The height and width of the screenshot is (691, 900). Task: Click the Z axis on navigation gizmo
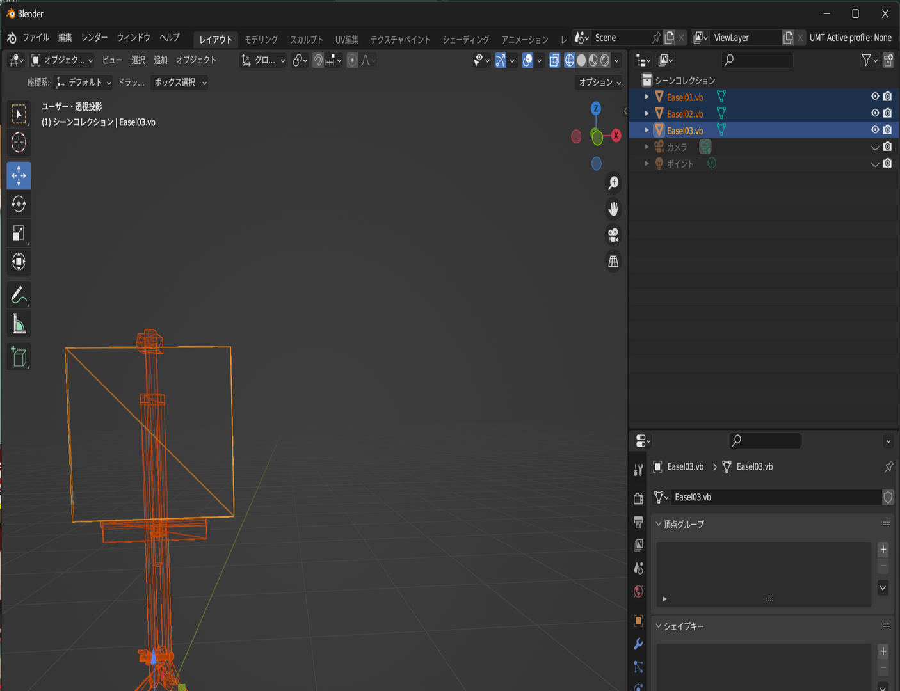596,108
